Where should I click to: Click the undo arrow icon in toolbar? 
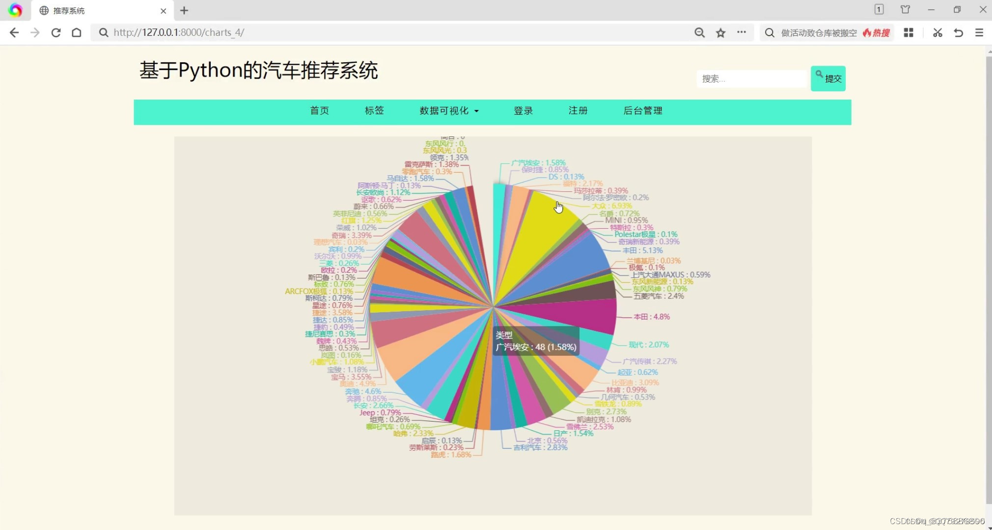(958, 32)
